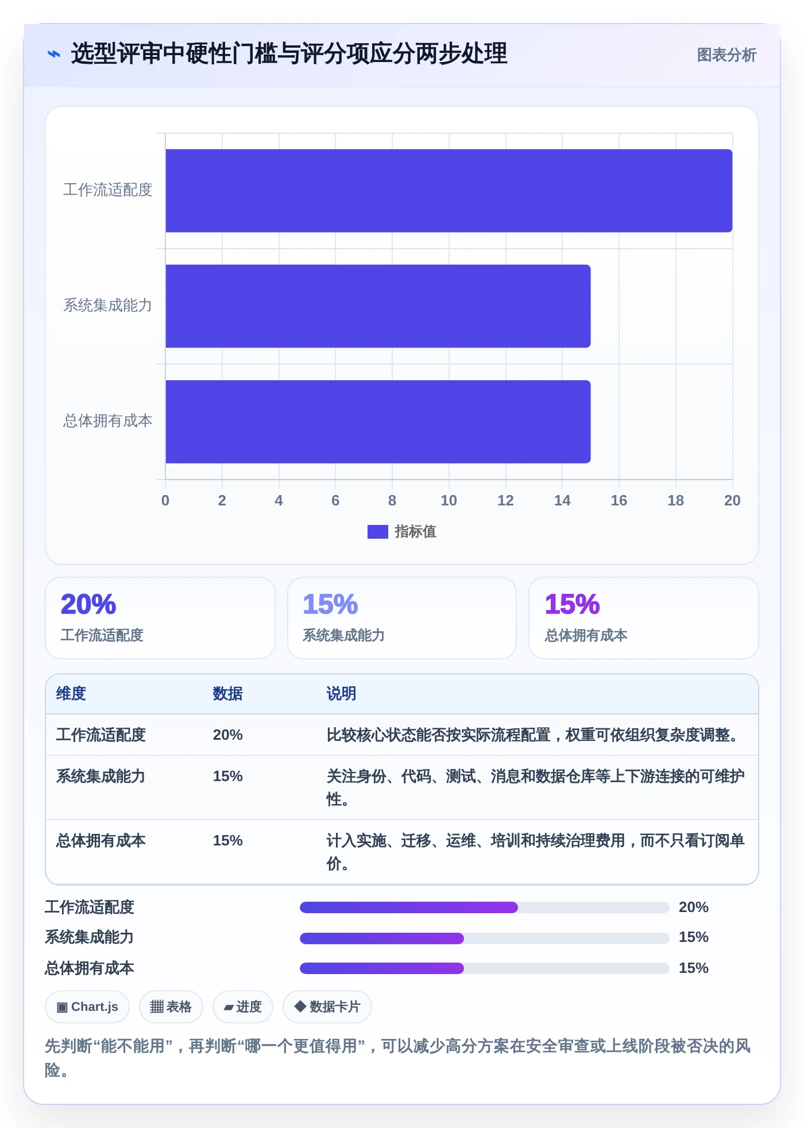Click the 系统集成能力 bar in chart
Viewport: 804px width, 1128px height.
click(x=378, y=306)
